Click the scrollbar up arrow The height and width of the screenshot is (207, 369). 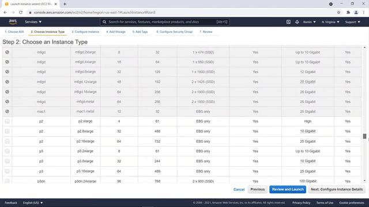[x=364, y=47]
